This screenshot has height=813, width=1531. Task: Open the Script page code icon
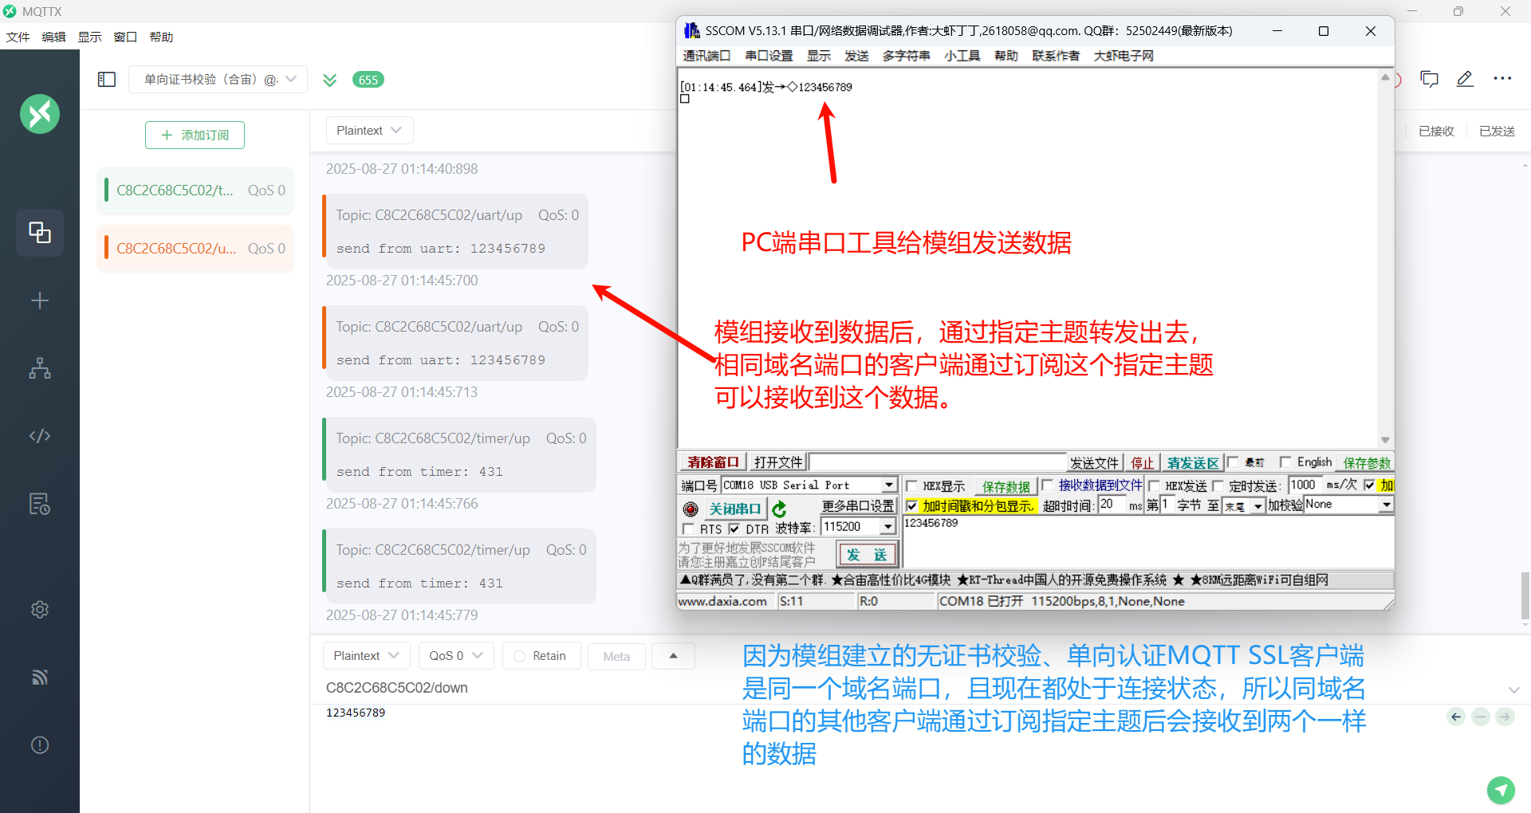pos(40,436)
